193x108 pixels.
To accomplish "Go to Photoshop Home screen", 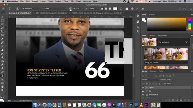I will coord(3,9).
